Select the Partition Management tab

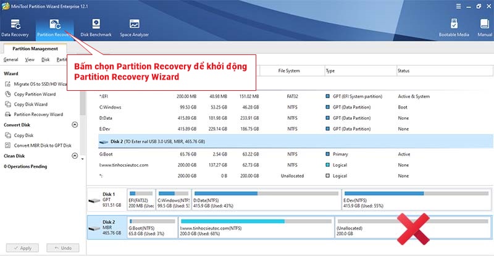35,49
